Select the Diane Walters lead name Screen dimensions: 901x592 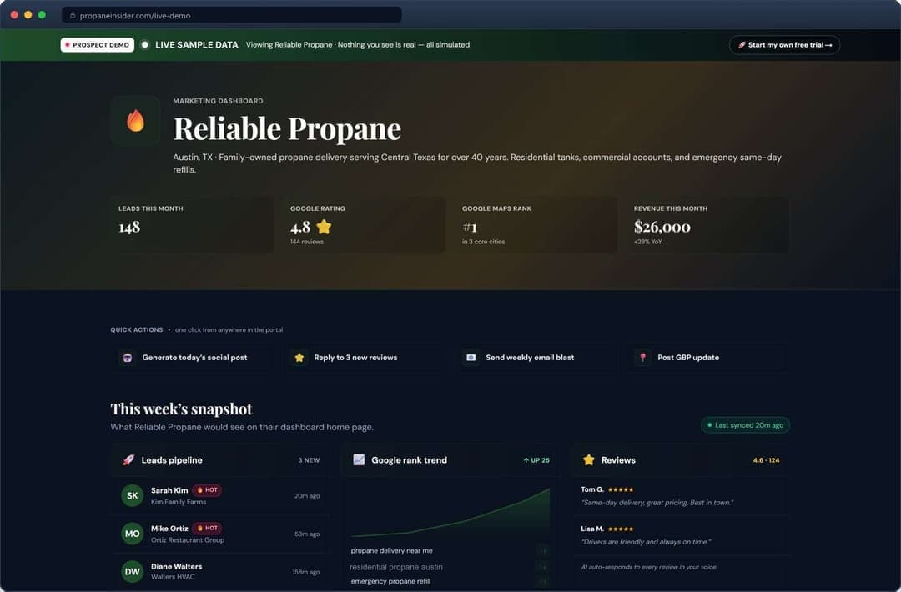tap(176, 567)
